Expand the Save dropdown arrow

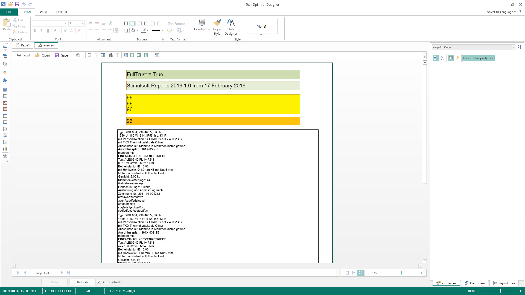[71, 55]
